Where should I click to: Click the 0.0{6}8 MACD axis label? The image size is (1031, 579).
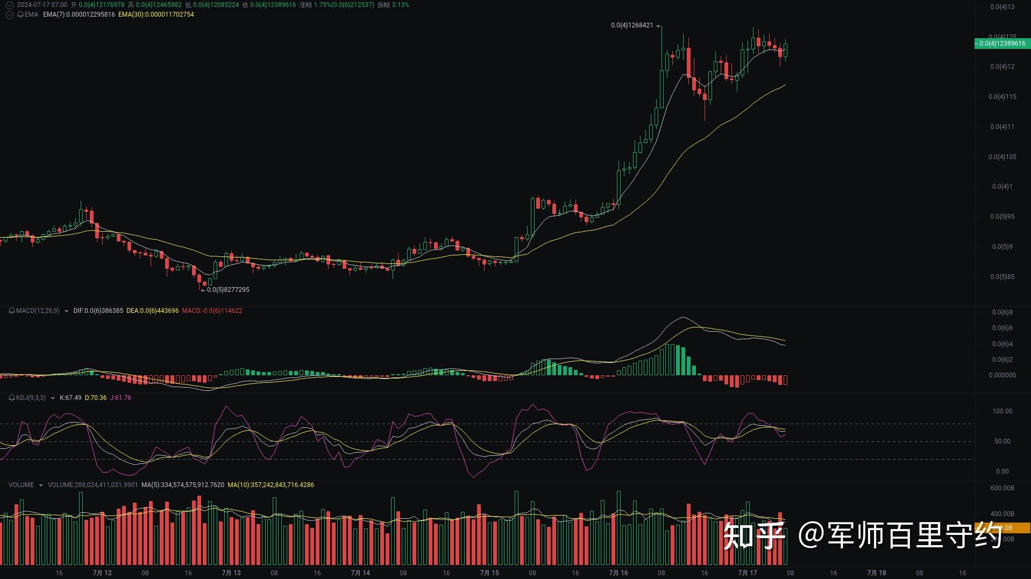click(1002, 312)
